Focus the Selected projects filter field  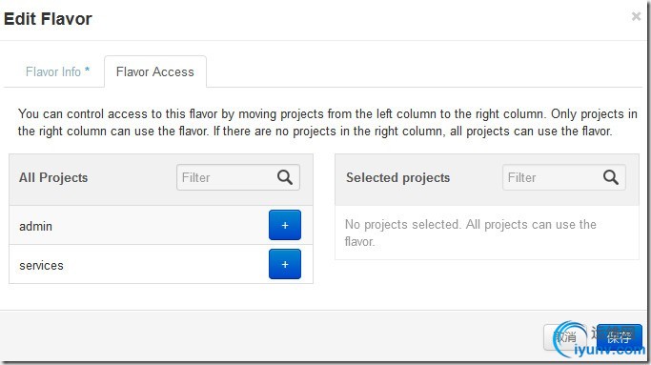[564, 177]
